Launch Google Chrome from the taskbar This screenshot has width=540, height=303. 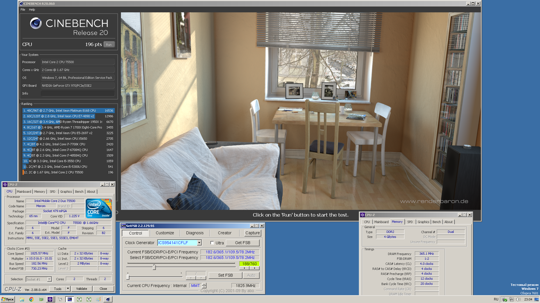pyautogui.click(x=31, y=299)
